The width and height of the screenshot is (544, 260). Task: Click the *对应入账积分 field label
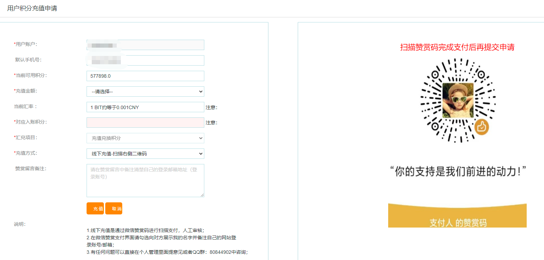(x=30, y=122)
